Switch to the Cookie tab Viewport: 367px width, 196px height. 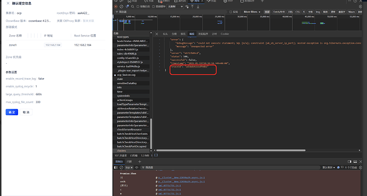click(x=224, y=34)
